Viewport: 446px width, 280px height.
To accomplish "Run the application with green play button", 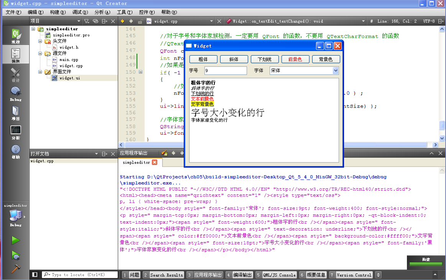I will pos(15,240).
